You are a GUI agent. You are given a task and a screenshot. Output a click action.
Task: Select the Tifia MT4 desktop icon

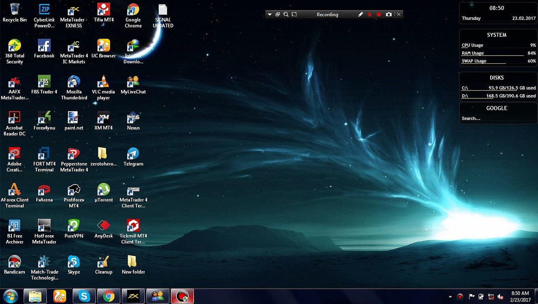[x=103, y=13]
